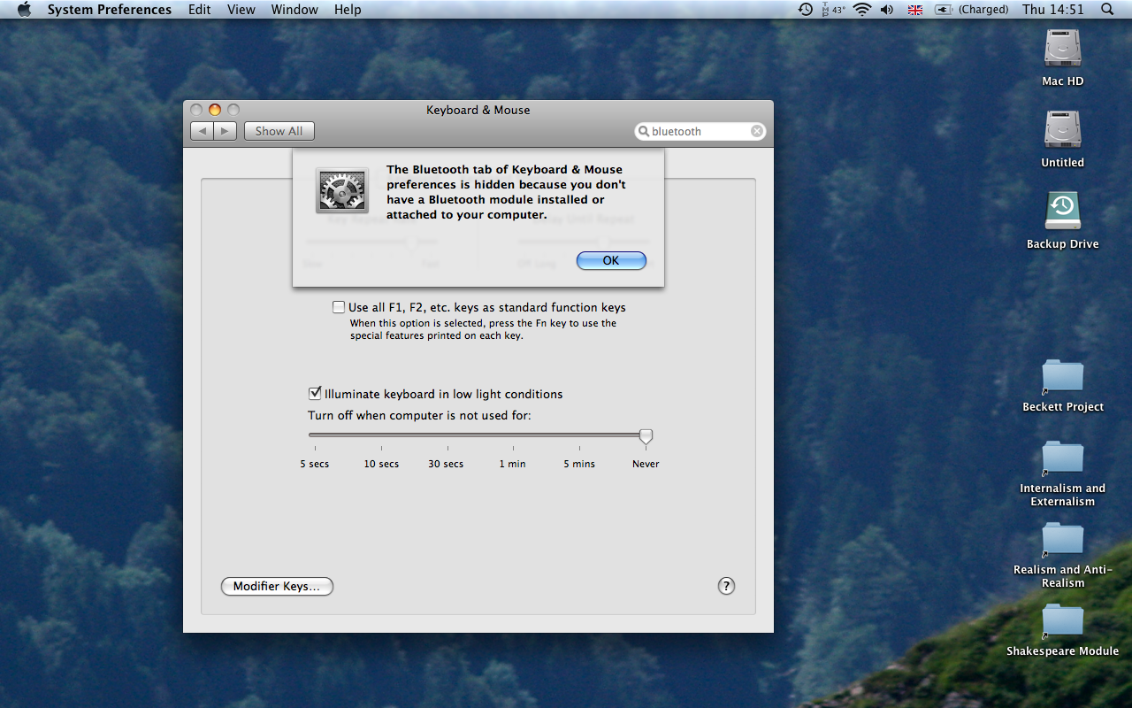Click OK in the Bluetooth alert

611,260
